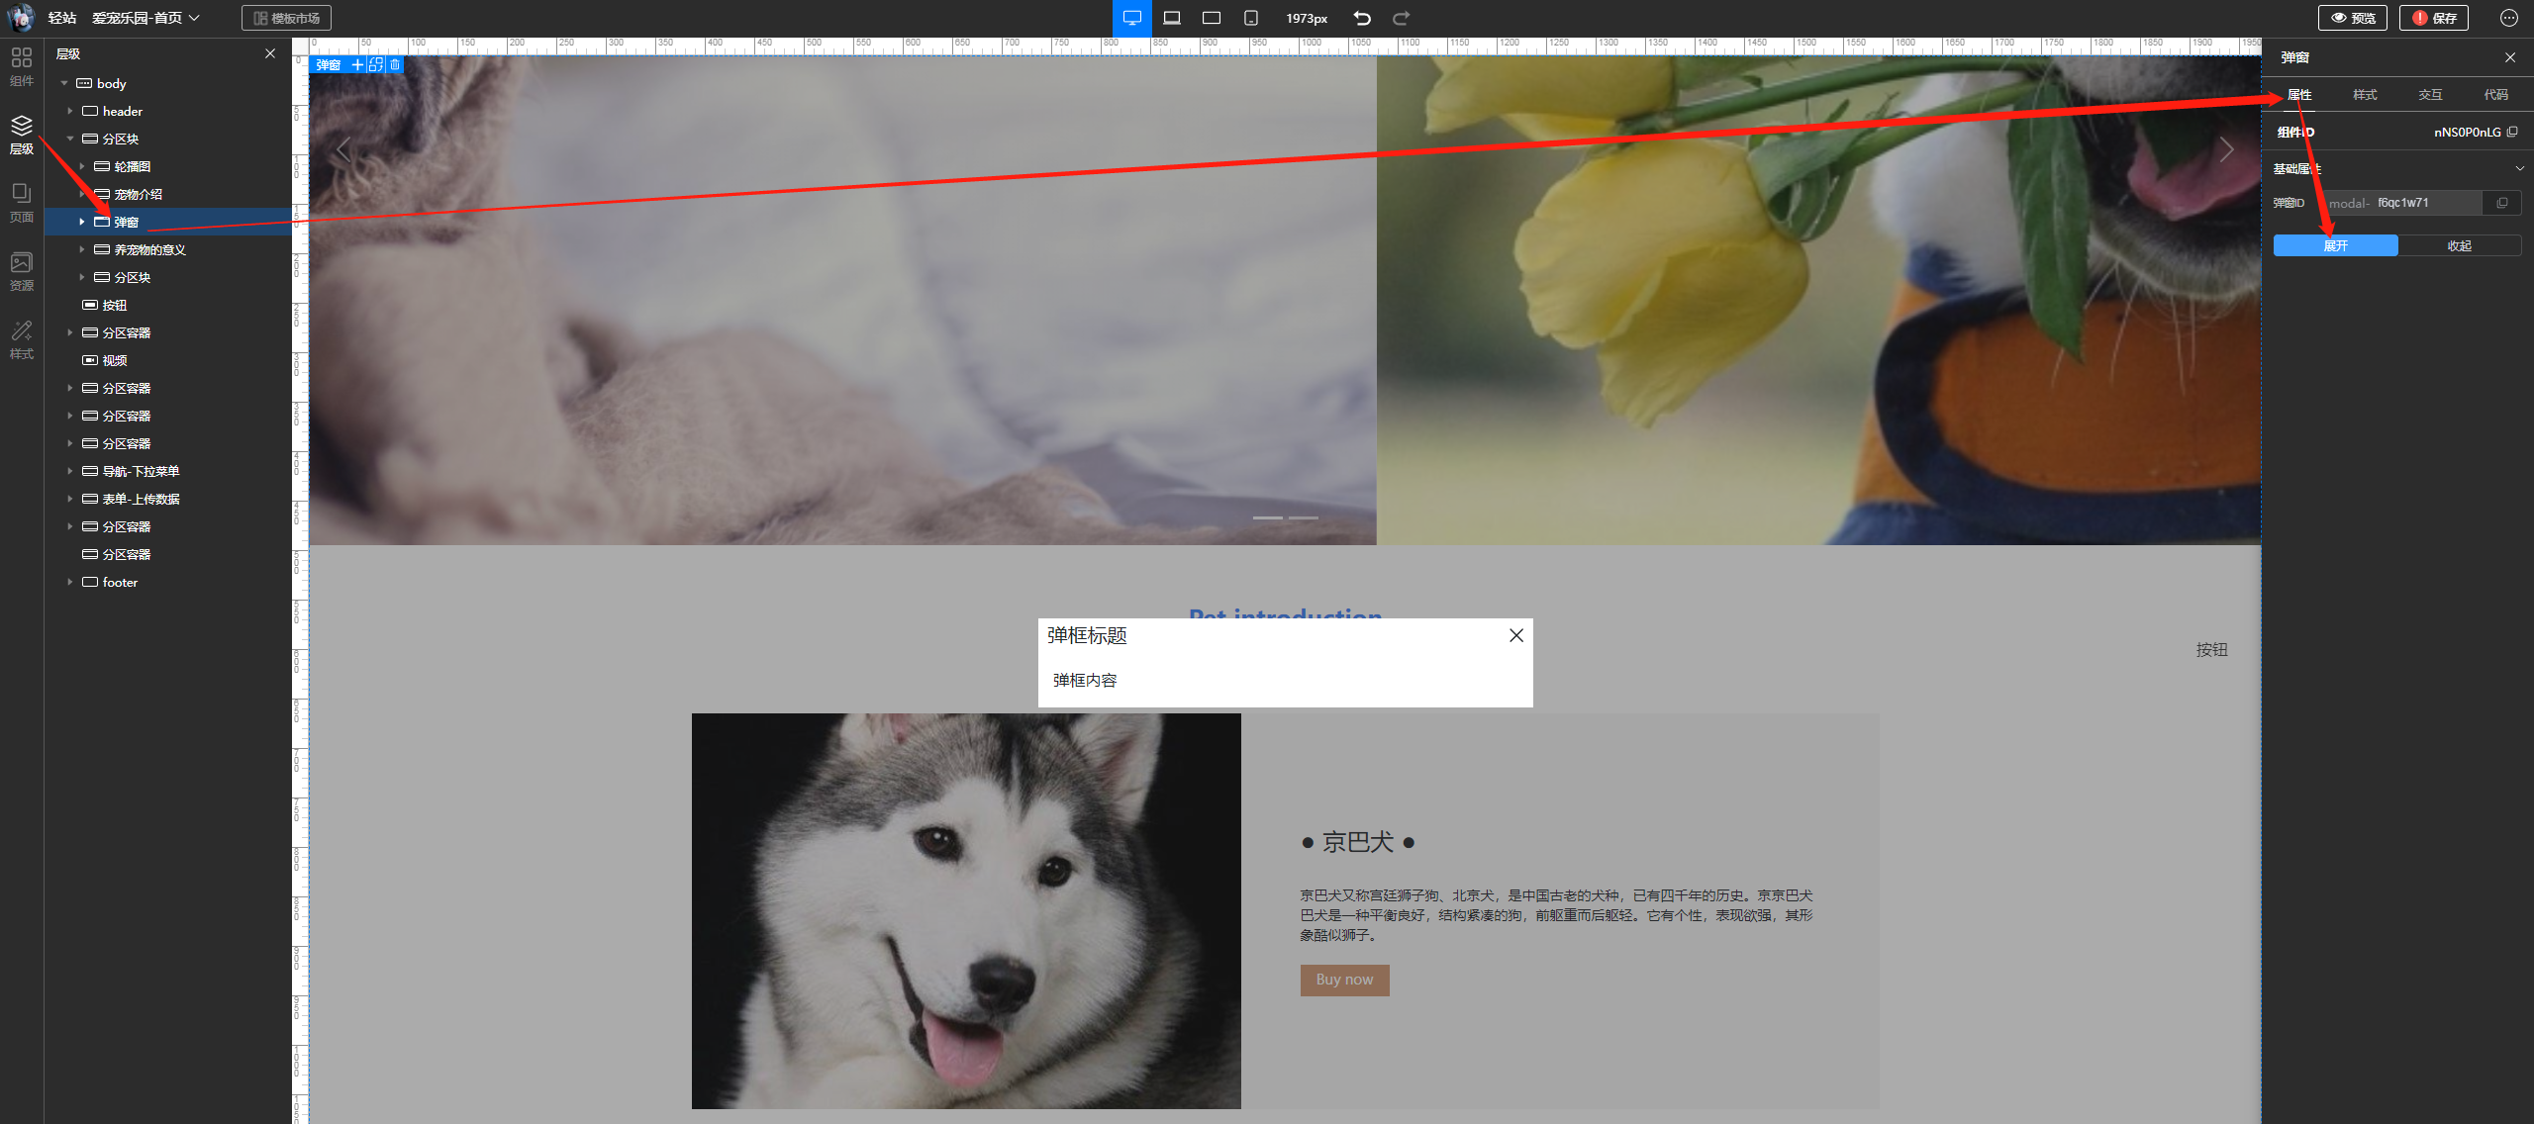Expand the 导航-下拉菜单 tree node

(x=70, y=471)
